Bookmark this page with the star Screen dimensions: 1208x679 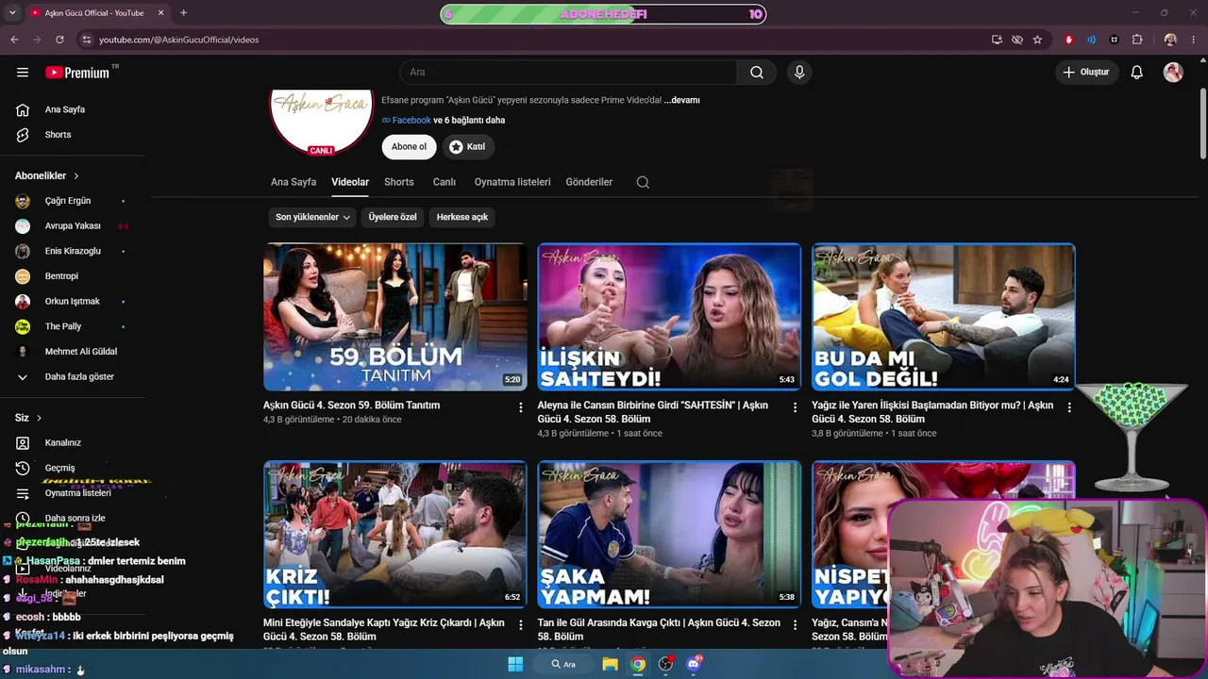click(x=1037, y=40)
